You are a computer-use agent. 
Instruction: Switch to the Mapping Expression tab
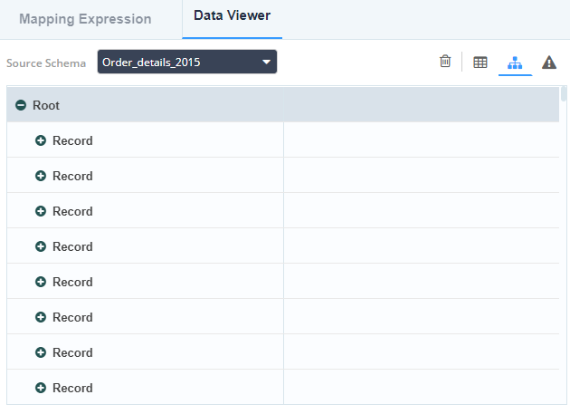click(x=85, y=19)
